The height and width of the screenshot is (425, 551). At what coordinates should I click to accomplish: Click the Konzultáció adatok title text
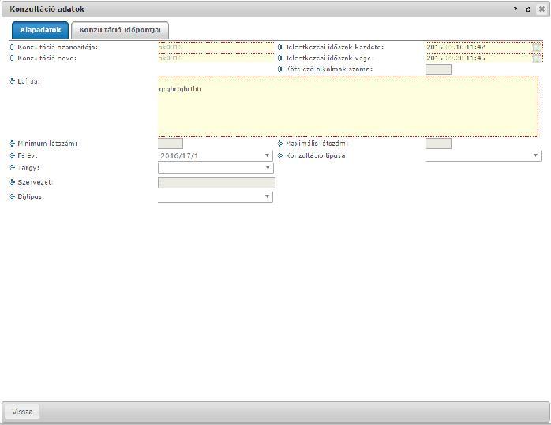47,9
